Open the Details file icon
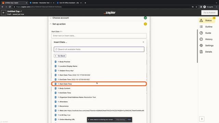The image size is (219, 123). pyautogui.click(x=201, y=52)
